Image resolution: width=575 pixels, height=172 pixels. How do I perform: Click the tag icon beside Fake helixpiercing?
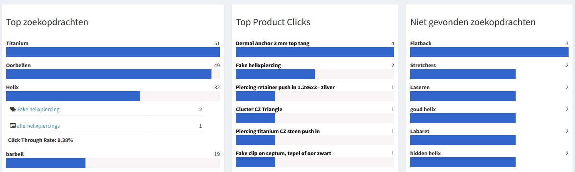pyautogui.click(x=13, y=109)
